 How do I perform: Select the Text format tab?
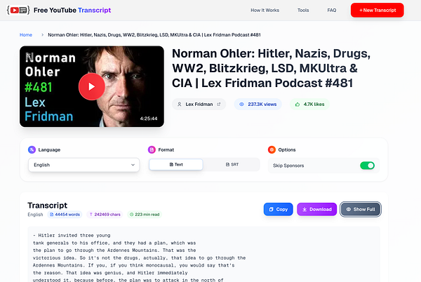(176, 164)
